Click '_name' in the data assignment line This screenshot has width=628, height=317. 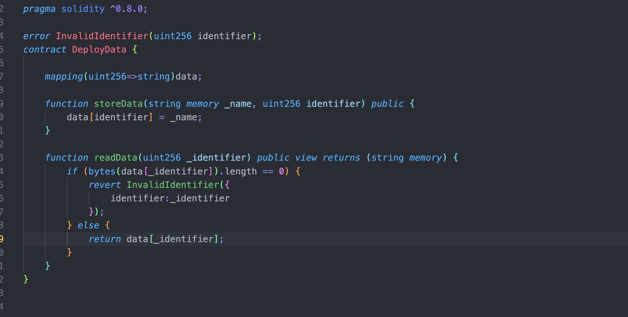184,117
